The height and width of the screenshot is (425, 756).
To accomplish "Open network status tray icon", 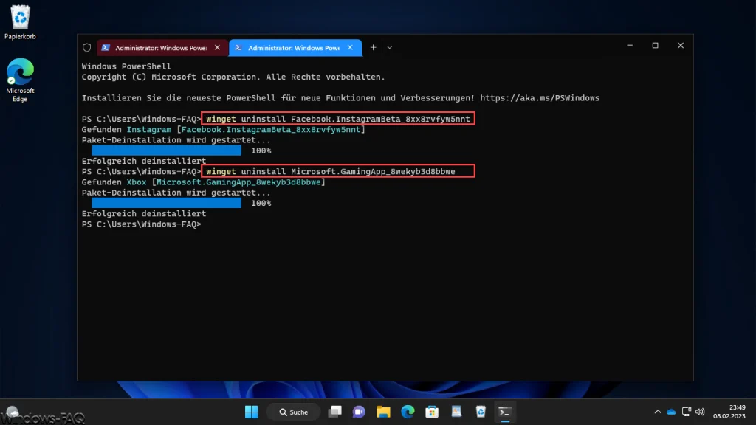I will (687, 412).
